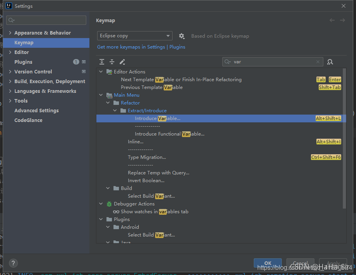The height and width of the screenshot is (275, 356).
Task: Click the keymap action search field with 'var'
Action: click(273, 62)
